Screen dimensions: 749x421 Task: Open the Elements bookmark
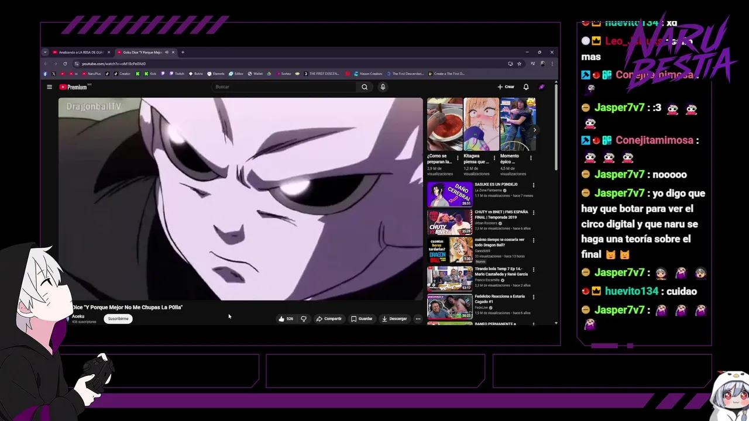tap(216, 74)
